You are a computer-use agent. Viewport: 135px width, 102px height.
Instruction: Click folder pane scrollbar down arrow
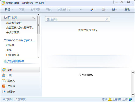pyautogui.click(x=39, y=57)
